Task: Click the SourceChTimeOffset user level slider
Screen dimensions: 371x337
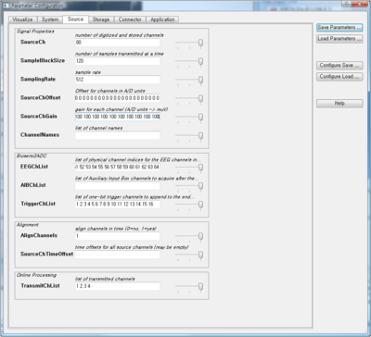Action: pyautogui.click(x=189, y=256)
